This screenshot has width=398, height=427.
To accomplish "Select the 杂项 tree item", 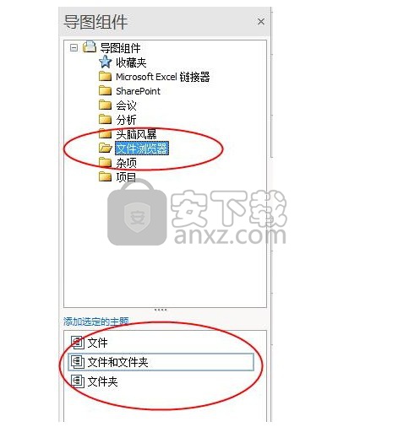I will pyautogui.click(x=126, y=163).
